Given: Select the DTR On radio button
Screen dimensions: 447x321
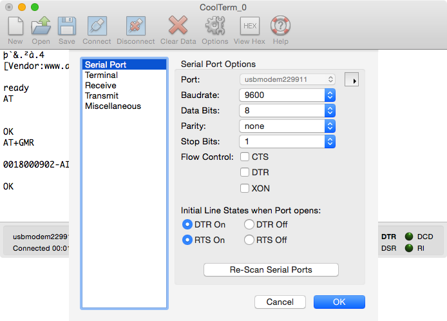Looking at the screenshot, I should pyautogui.click(x=187, y=224).
